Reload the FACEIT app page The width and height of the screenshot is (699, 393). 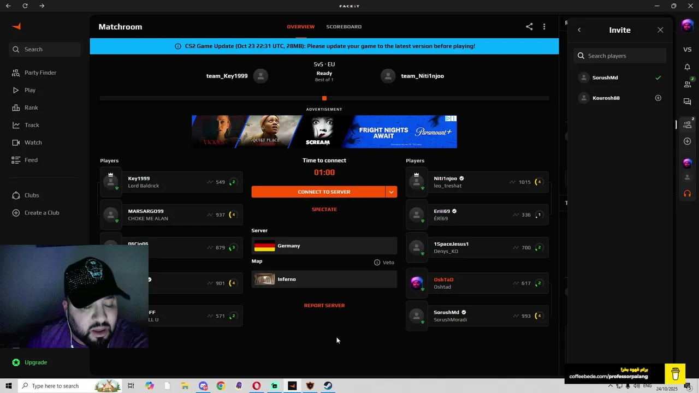25,6
